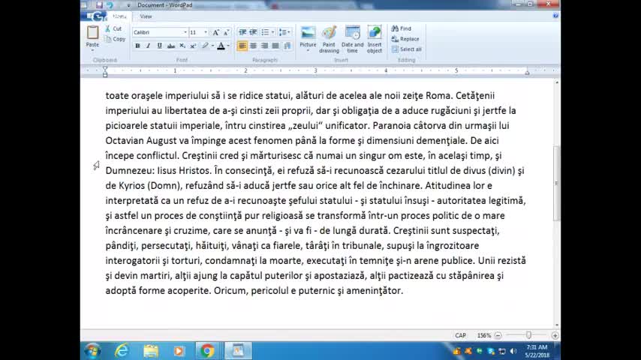This screenshot has width=641, height=360.
Task: Click the volume speaker tray icon
Action: 513,351
